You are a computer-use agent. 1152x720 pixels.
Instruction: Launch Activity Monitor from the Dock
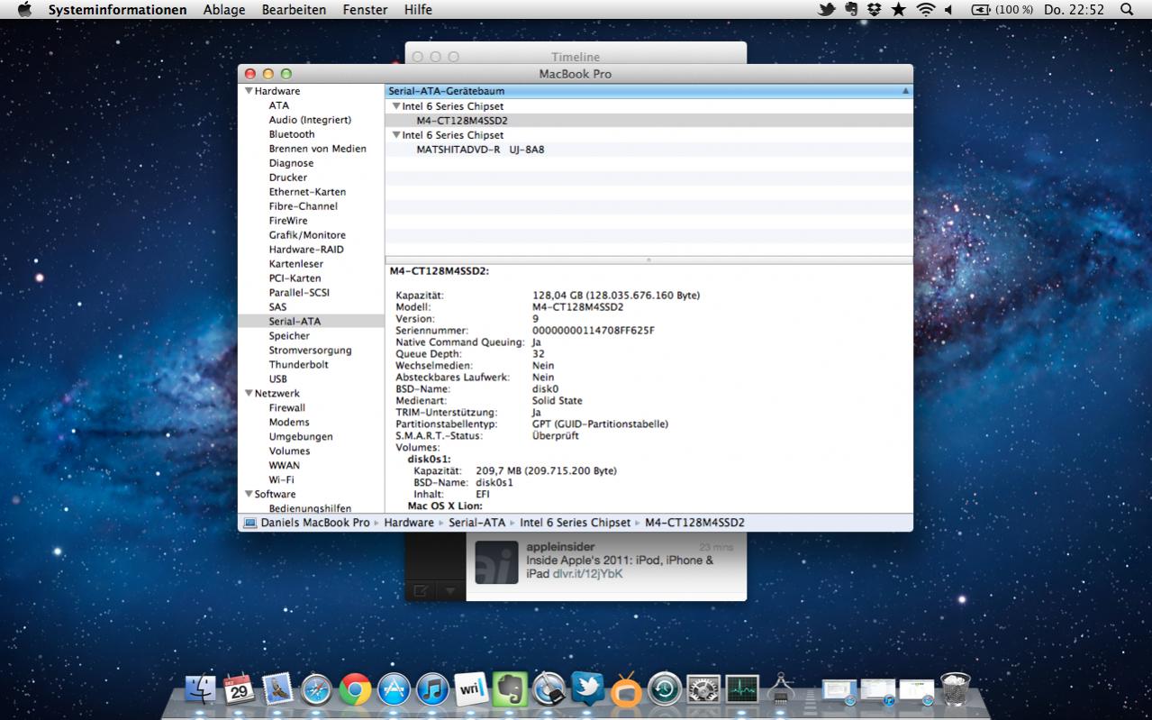(742, 690)
